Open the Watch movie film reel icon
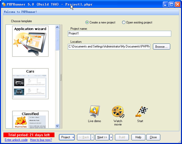 click(x=118, y=112)
